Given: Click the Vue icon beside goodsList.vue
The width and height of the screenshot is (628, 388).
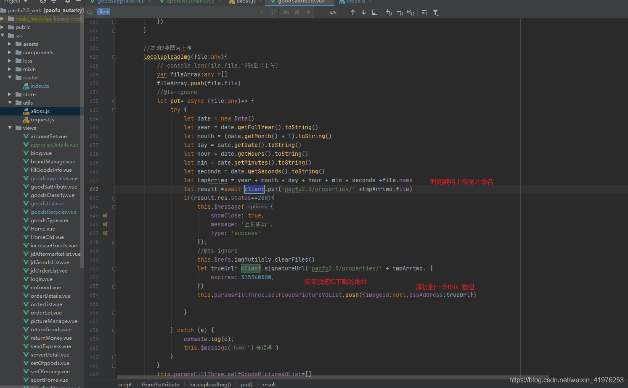Looking at the screenshot, I should pos(26,203).
